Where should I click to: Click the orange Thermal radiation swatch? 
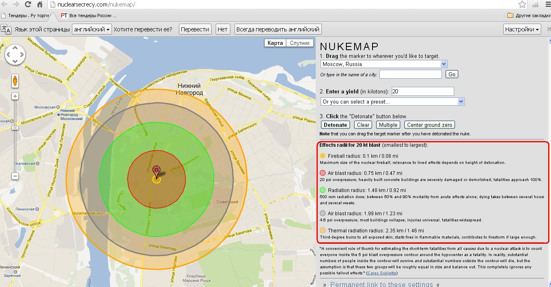(x=323, y=230)
